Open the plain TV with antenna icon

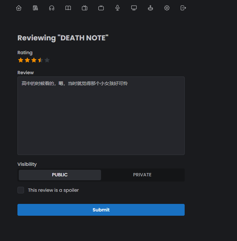point(101,8)
